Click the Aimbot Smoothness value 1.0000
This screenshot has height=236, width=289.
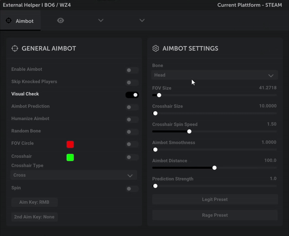tap(269, 142)
